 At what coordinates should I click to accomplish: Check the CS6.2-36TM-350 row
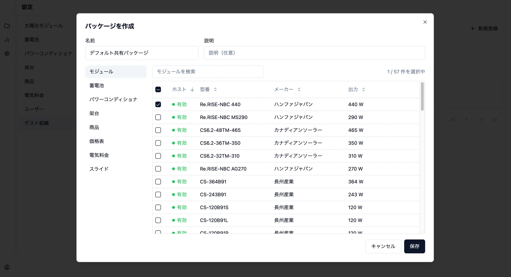158,143
